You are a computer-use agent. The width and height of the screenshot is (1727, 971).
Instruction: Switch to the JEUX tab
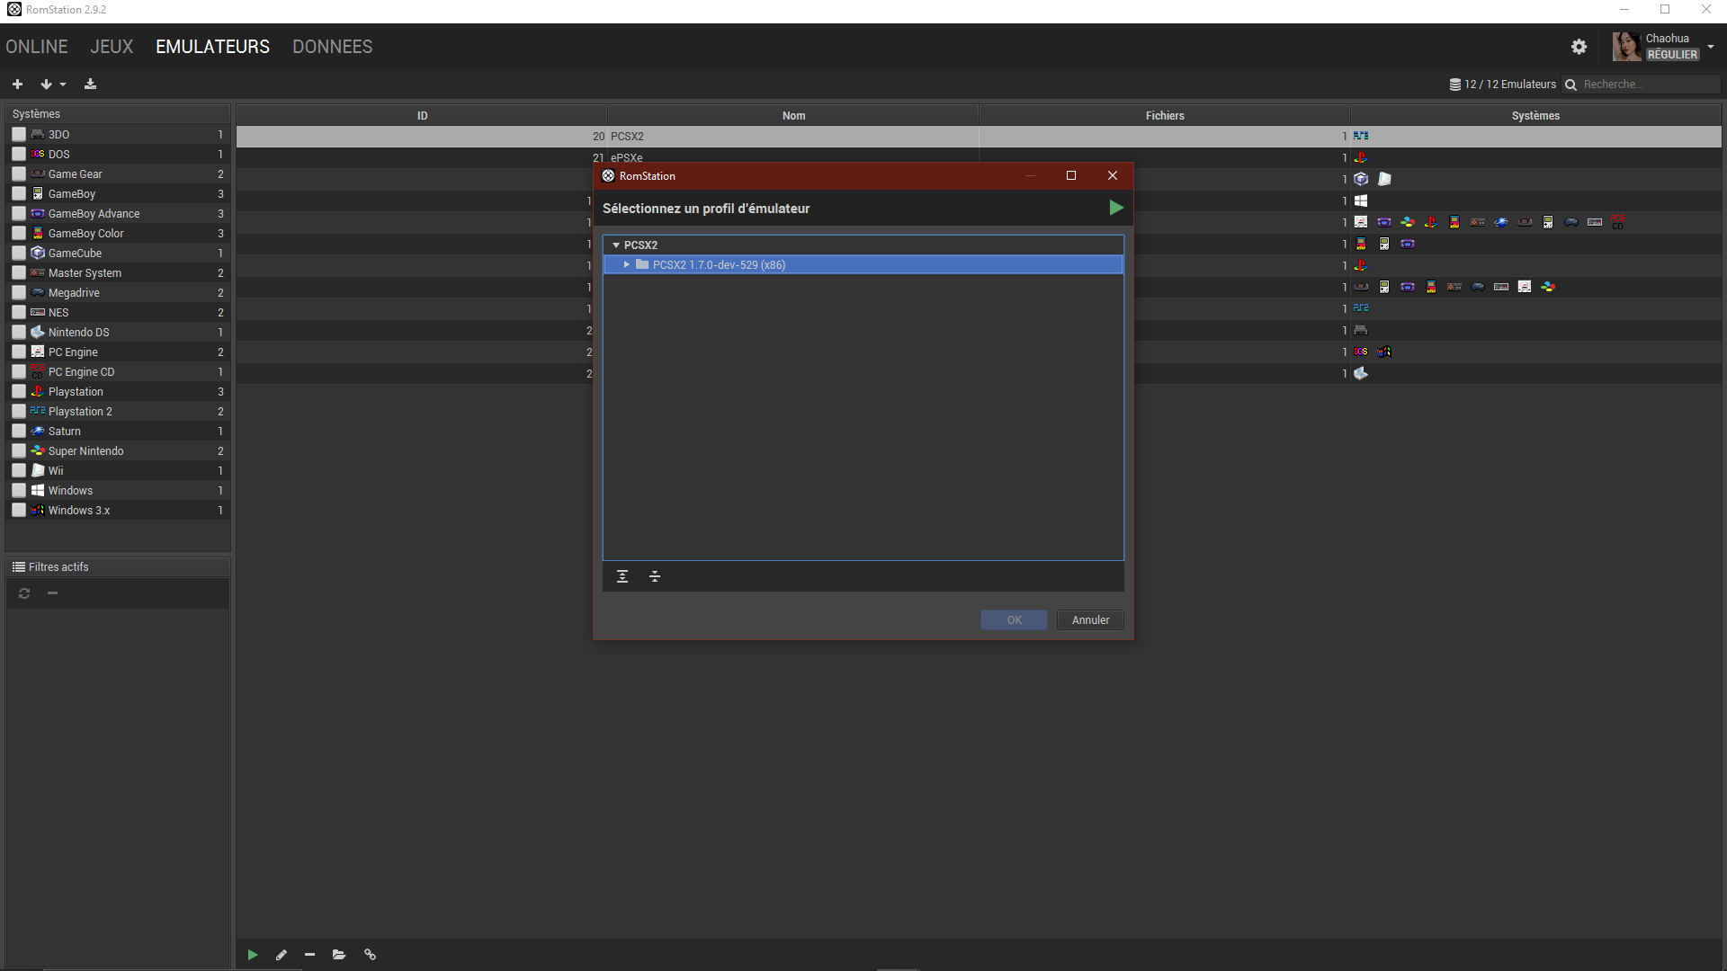point(112,47)
